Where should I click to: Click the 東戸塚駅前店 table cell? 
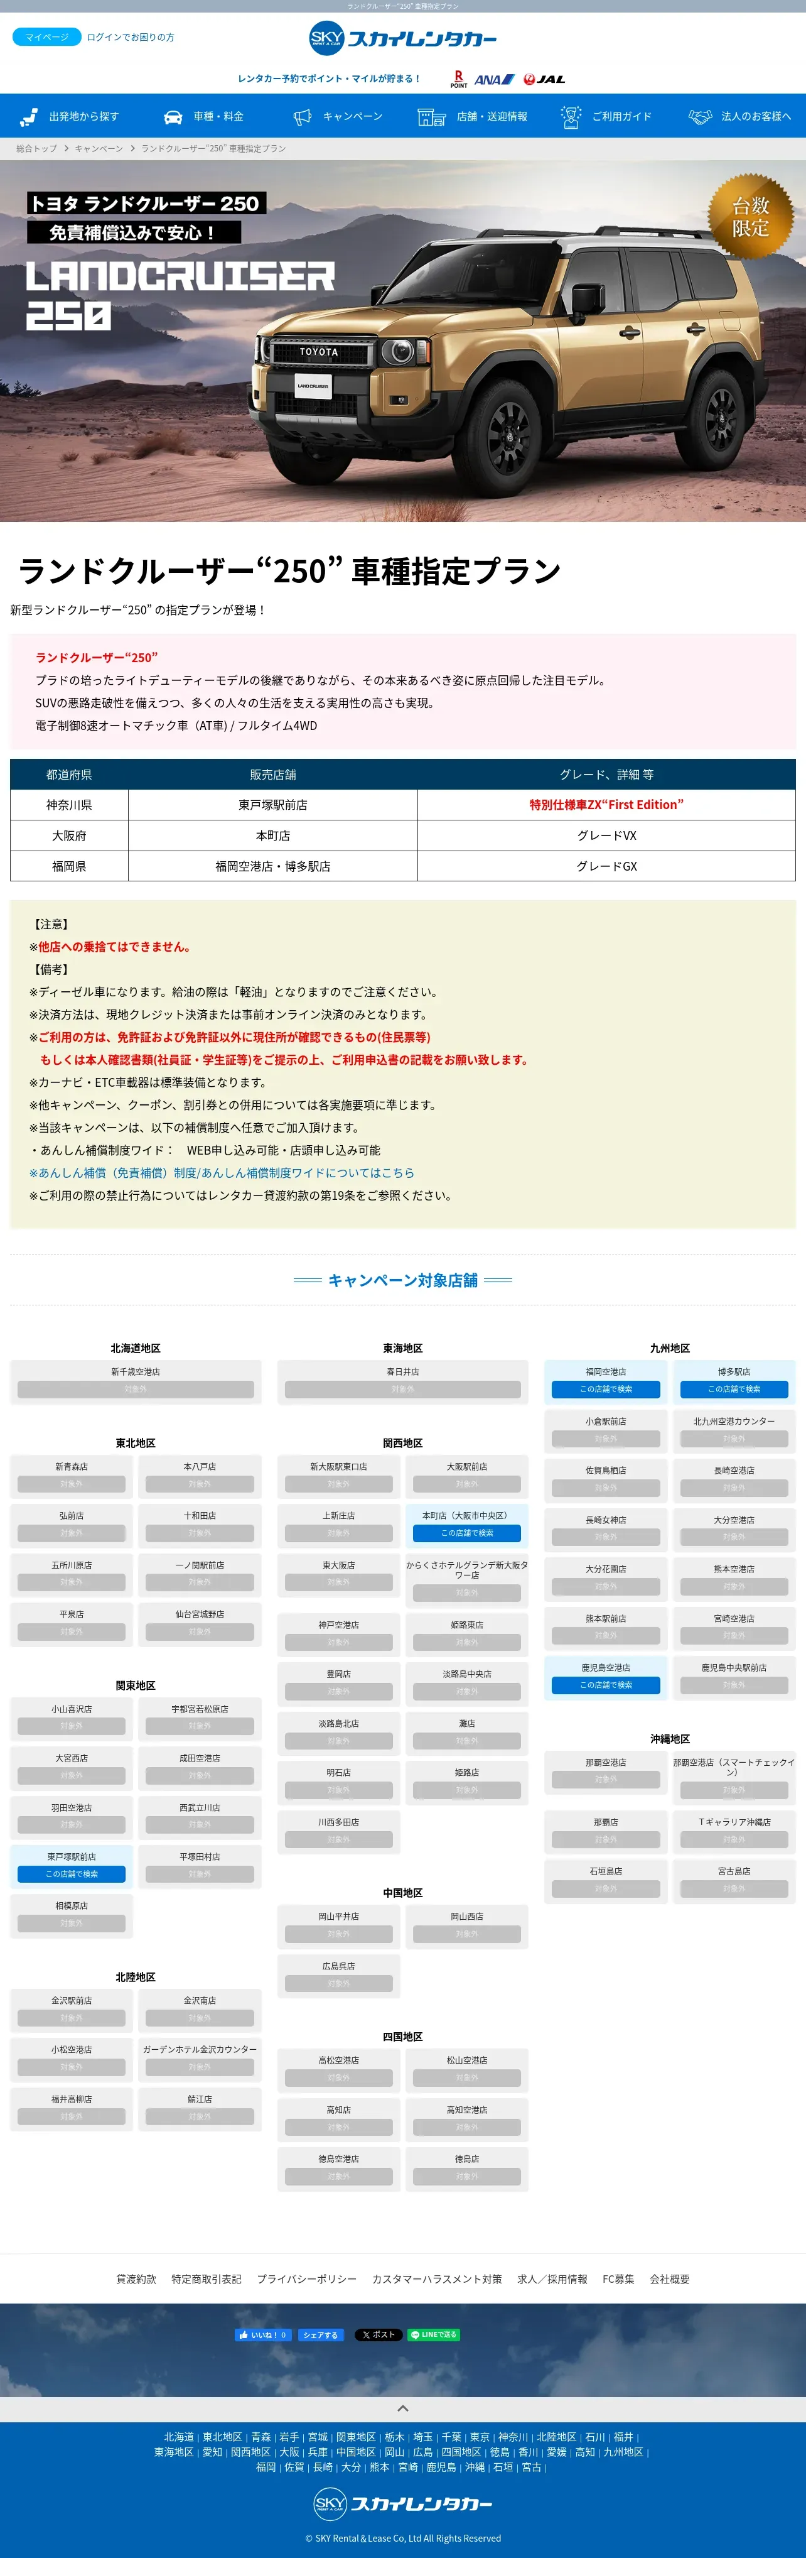(x=273, y=805)
